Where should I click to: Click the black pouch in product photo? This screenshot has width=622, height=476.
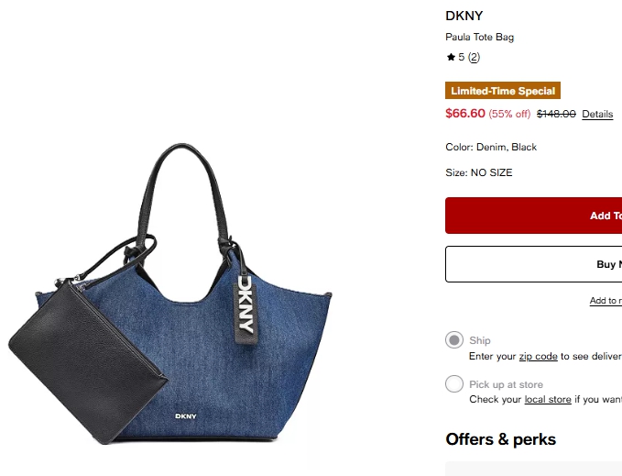[x=88, y=361]
